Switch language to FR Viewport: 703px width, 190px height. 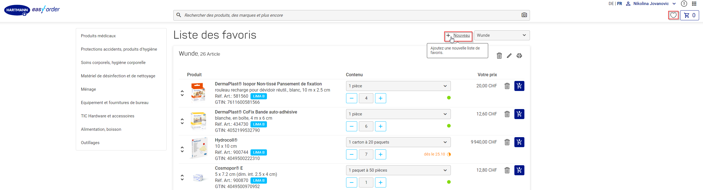619,4
